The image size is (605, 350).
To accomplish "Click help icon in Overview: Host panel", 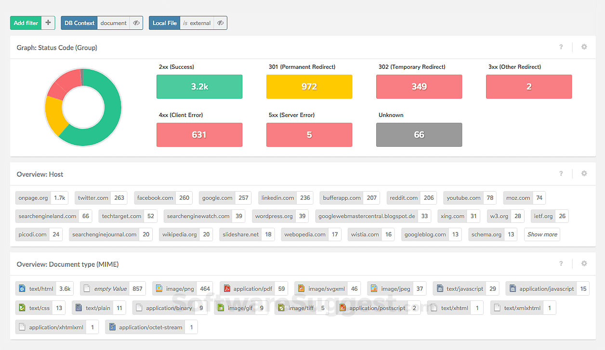I will tap(561, 174).
